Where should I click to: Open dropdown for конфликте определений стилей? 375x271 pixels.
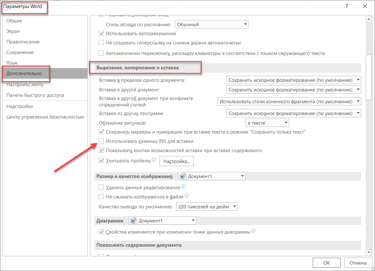(289, 102)
